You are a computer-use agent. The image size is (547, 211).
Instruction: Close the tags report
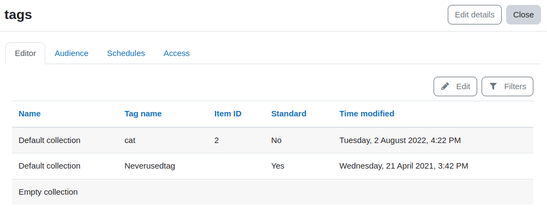tap(524, 15)
